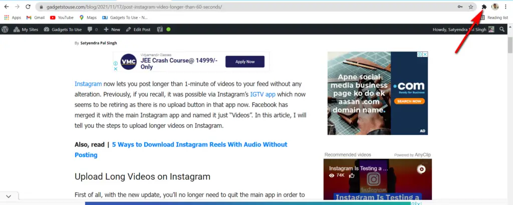Screen dimensions: 513x205
Task: Open 5 Ways to Download Instagram Reels link
Action: 181,149
